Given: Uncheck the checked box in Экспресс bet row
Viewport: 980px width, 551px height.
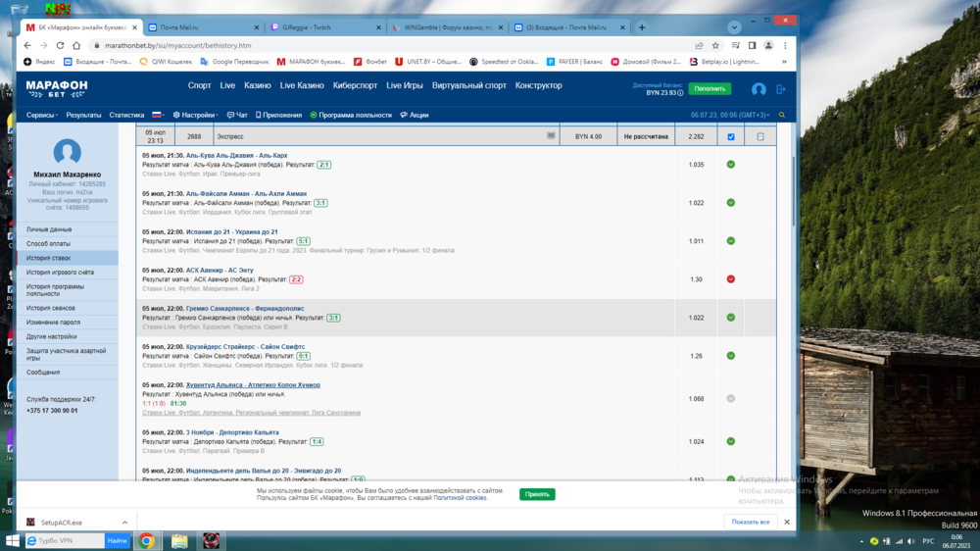Looking at the screenshot, I should tap(731, 137).
